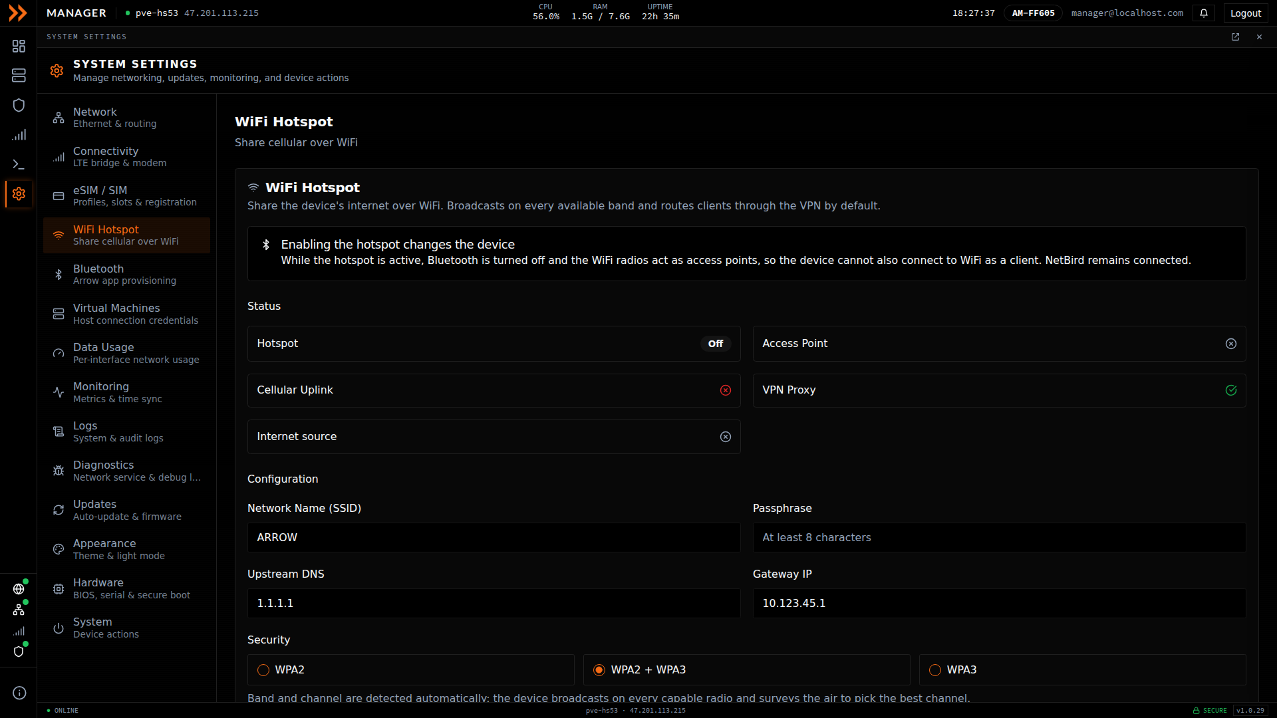Screen dimensions: 1277x718
Task: Click the ONLINE status indicator
Action: (x=63, y=710)
